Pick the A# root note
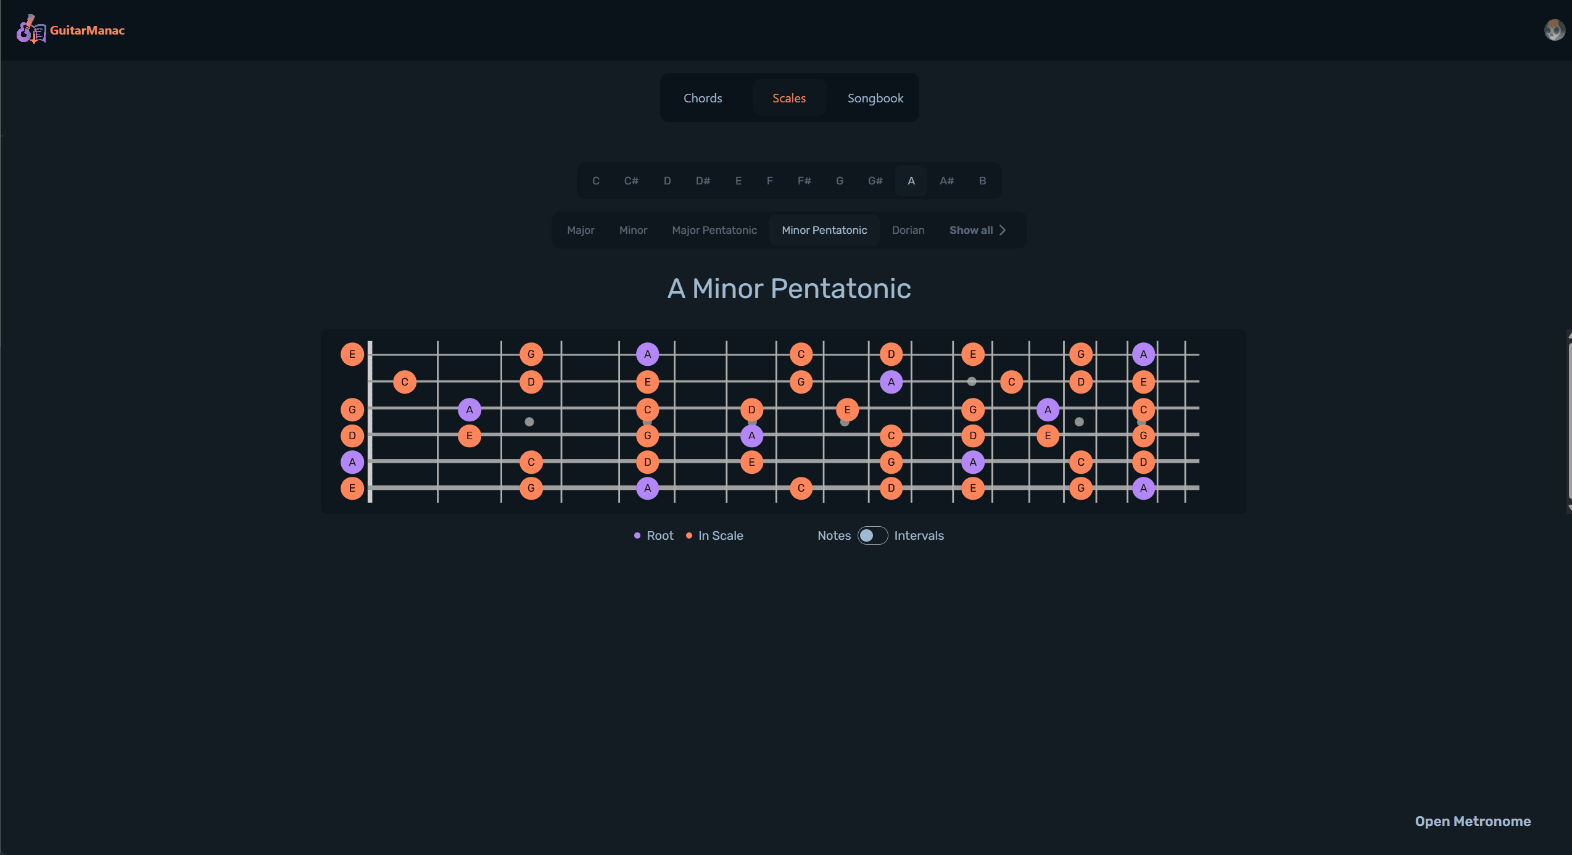 tap(946, 181)
